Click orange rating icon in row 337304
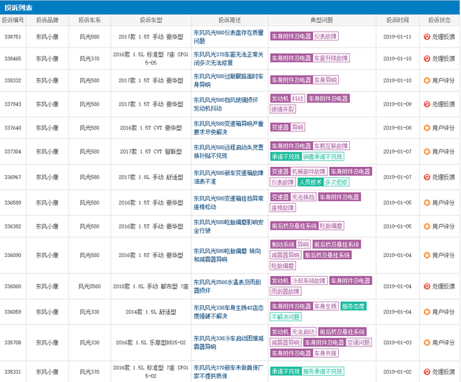The image size is (461, 382). [x=427, y=152]
